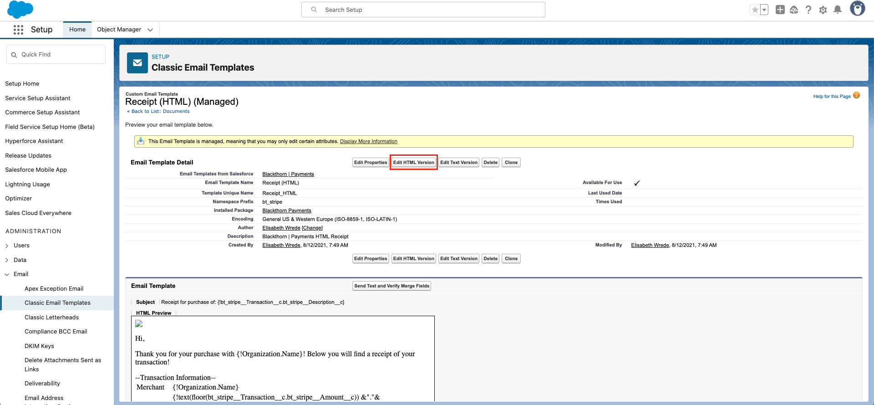This screenshot has width=874, height=405.
Task: Click the SETUP breadcrumb label
Action: tap(160, 57)
